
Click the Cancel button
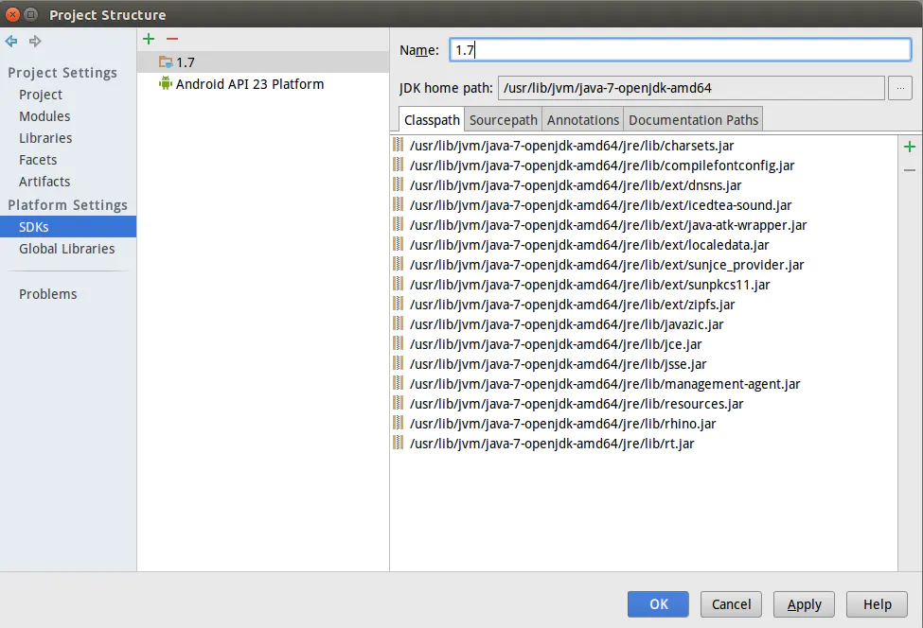tap(731, 604)
